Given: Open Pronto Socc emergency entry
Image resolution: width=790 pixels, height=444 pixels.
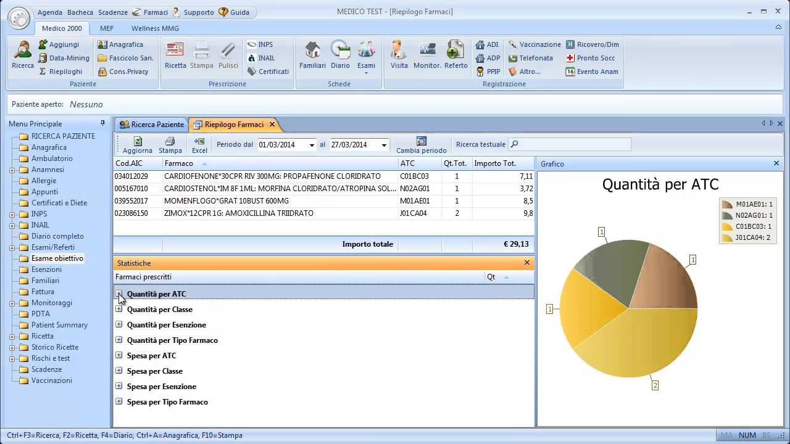Looking at the screenshot, I should click(590, 58).
